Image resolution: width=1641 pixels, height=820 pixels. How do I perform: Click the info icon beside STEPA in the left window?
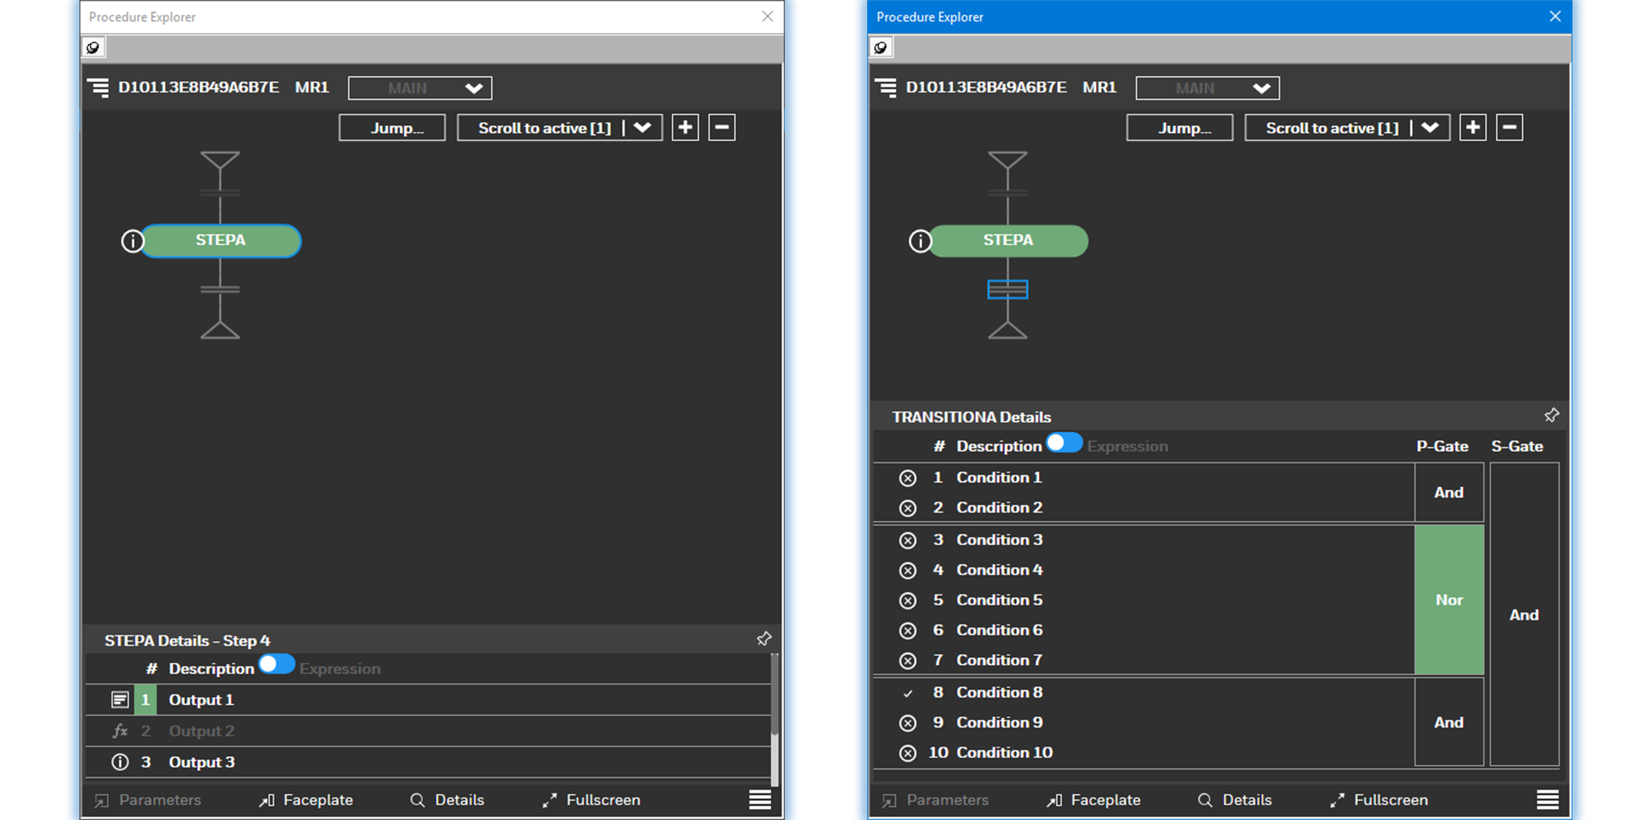coord(132,241)
